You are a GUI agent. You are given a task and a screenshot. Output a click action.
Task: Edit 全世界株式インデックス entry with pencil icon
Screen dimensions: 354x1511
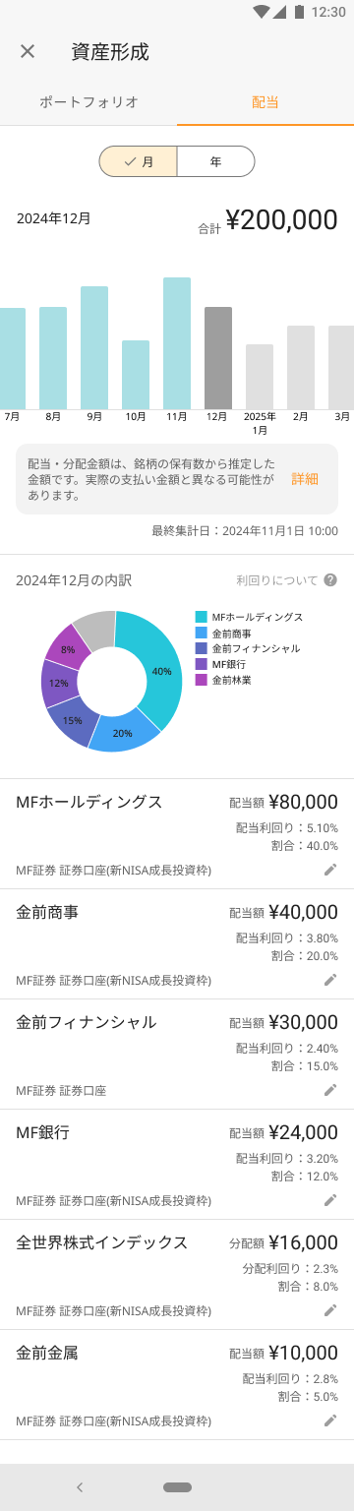click(x=330, y=1310)
